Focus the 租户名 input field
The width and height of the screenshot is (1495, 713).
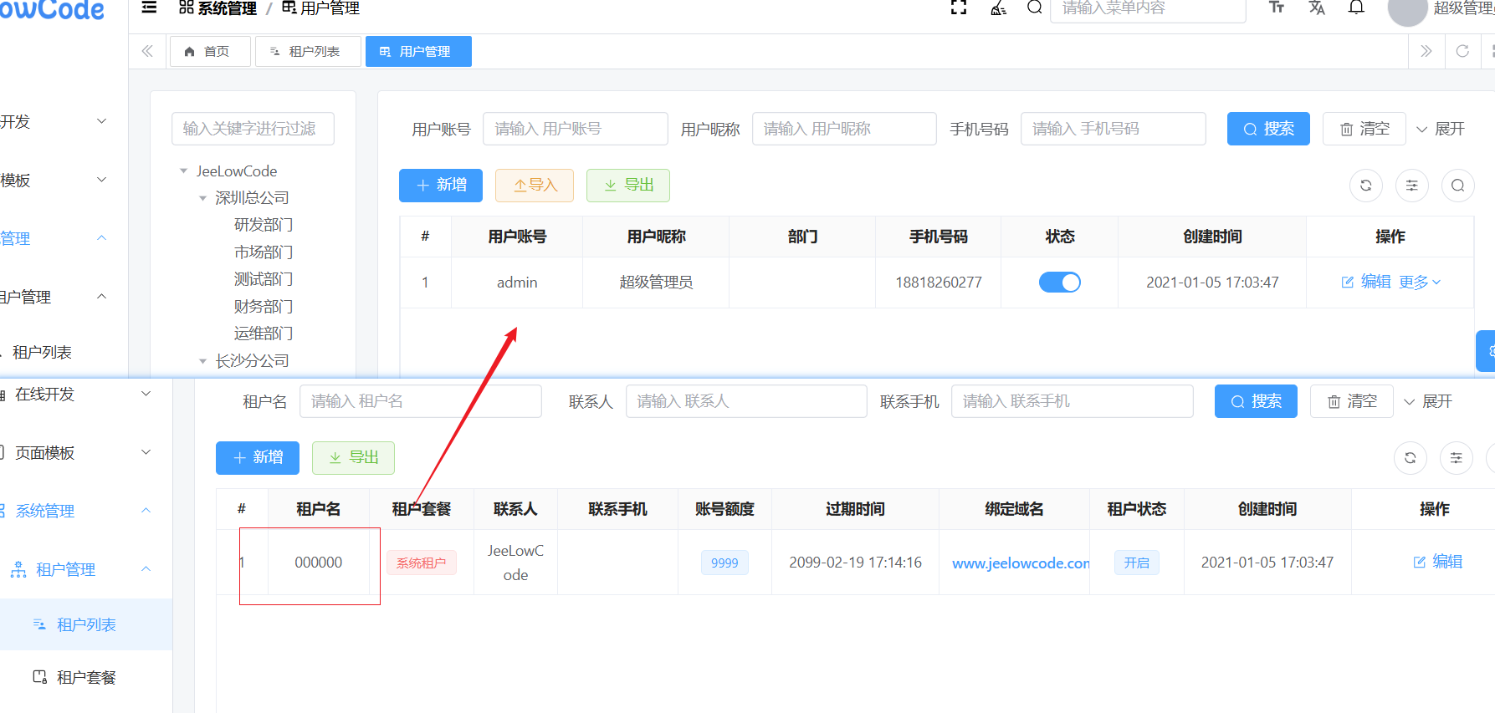point(421,401)
